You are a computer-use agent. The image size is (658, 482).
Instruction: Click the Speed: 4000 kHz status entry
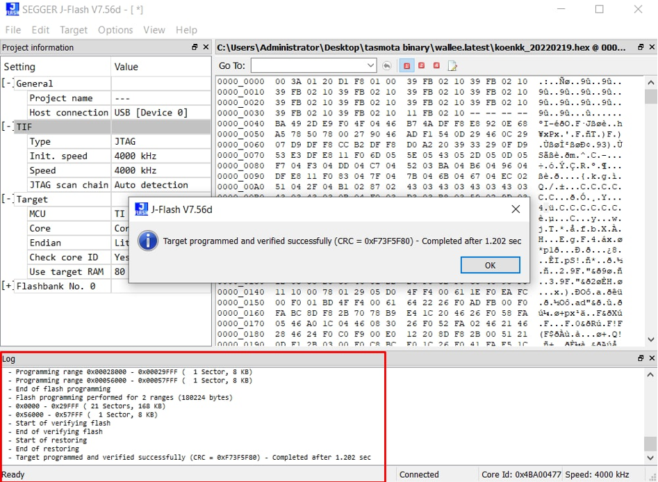(597, 474)
